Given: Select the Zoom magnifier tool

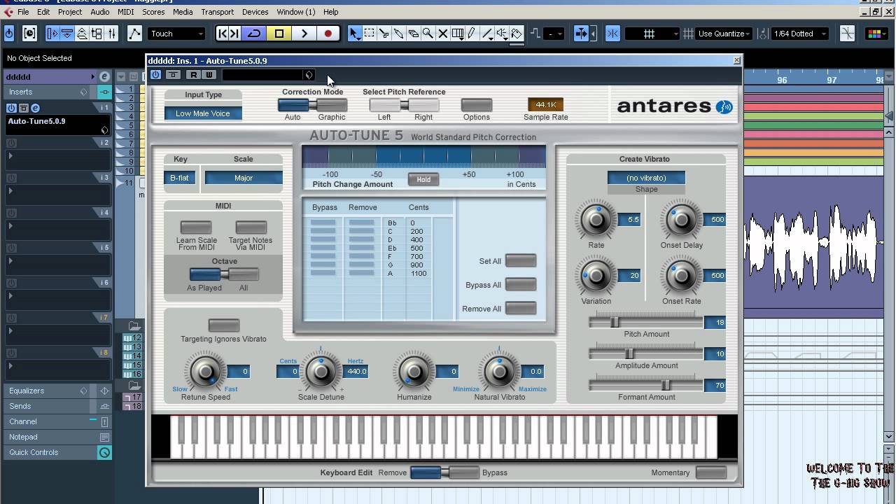Looking at the screenshot, I should tap(428, 33).
